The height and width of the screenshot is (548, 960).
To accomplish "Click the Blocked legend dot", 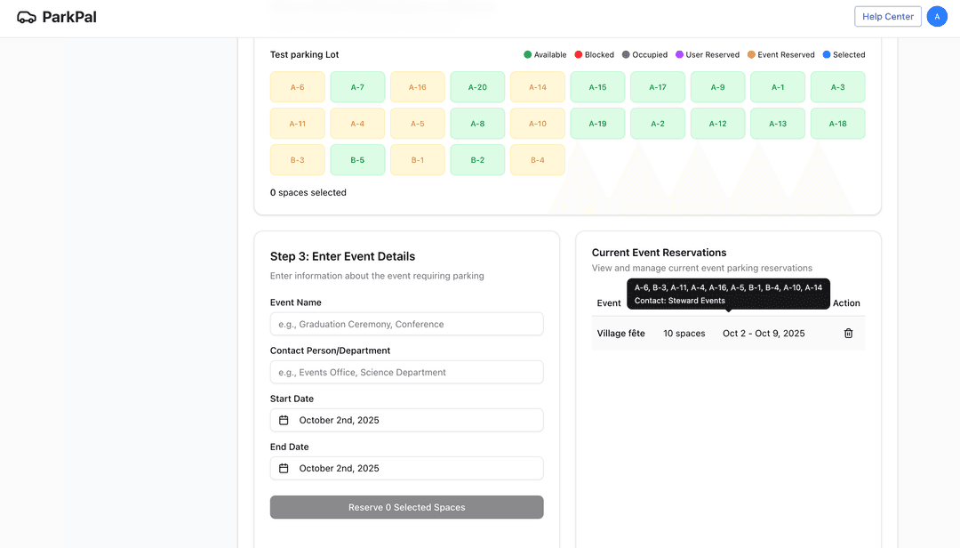I will pyautogui.click(x=579, y=54).
